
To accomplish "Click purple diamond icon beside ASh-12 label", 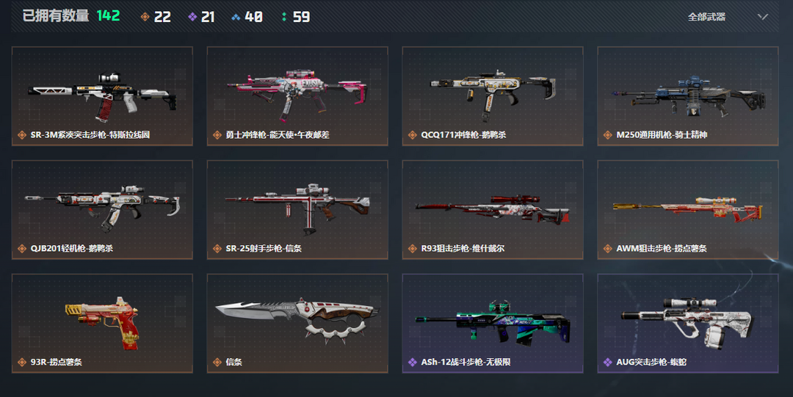I will (x=412, y=362).
